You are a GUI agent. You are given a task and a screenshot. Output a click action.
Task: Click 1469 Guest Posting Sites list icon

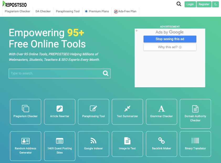[x=60, y=141]
